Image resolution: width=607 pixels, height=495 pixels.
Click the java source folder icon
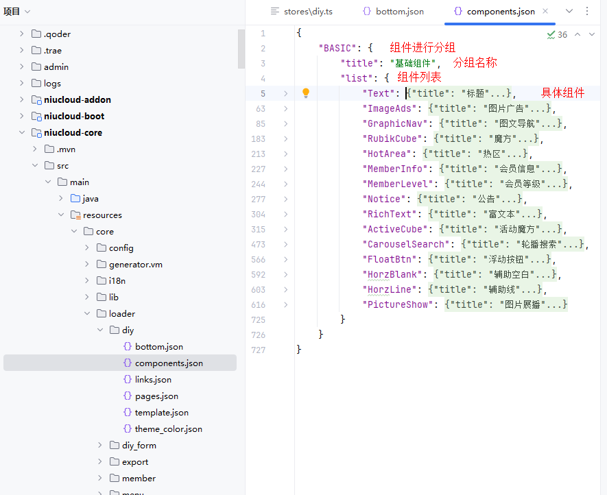click(x=75, y=198)
